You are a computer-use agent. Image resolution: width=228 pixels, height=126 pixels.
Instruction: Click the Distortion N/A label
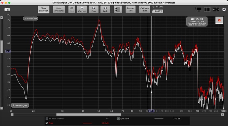point(30,18)
